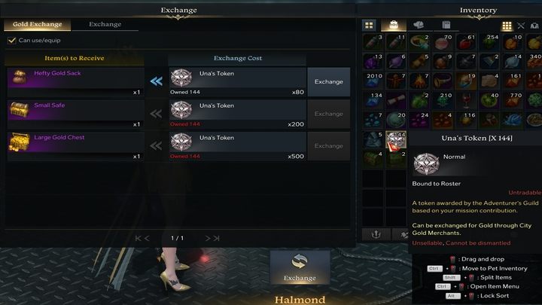
Task: Select the Small Safe item icon
Action: pyautogui.click(x=19, y=109)
